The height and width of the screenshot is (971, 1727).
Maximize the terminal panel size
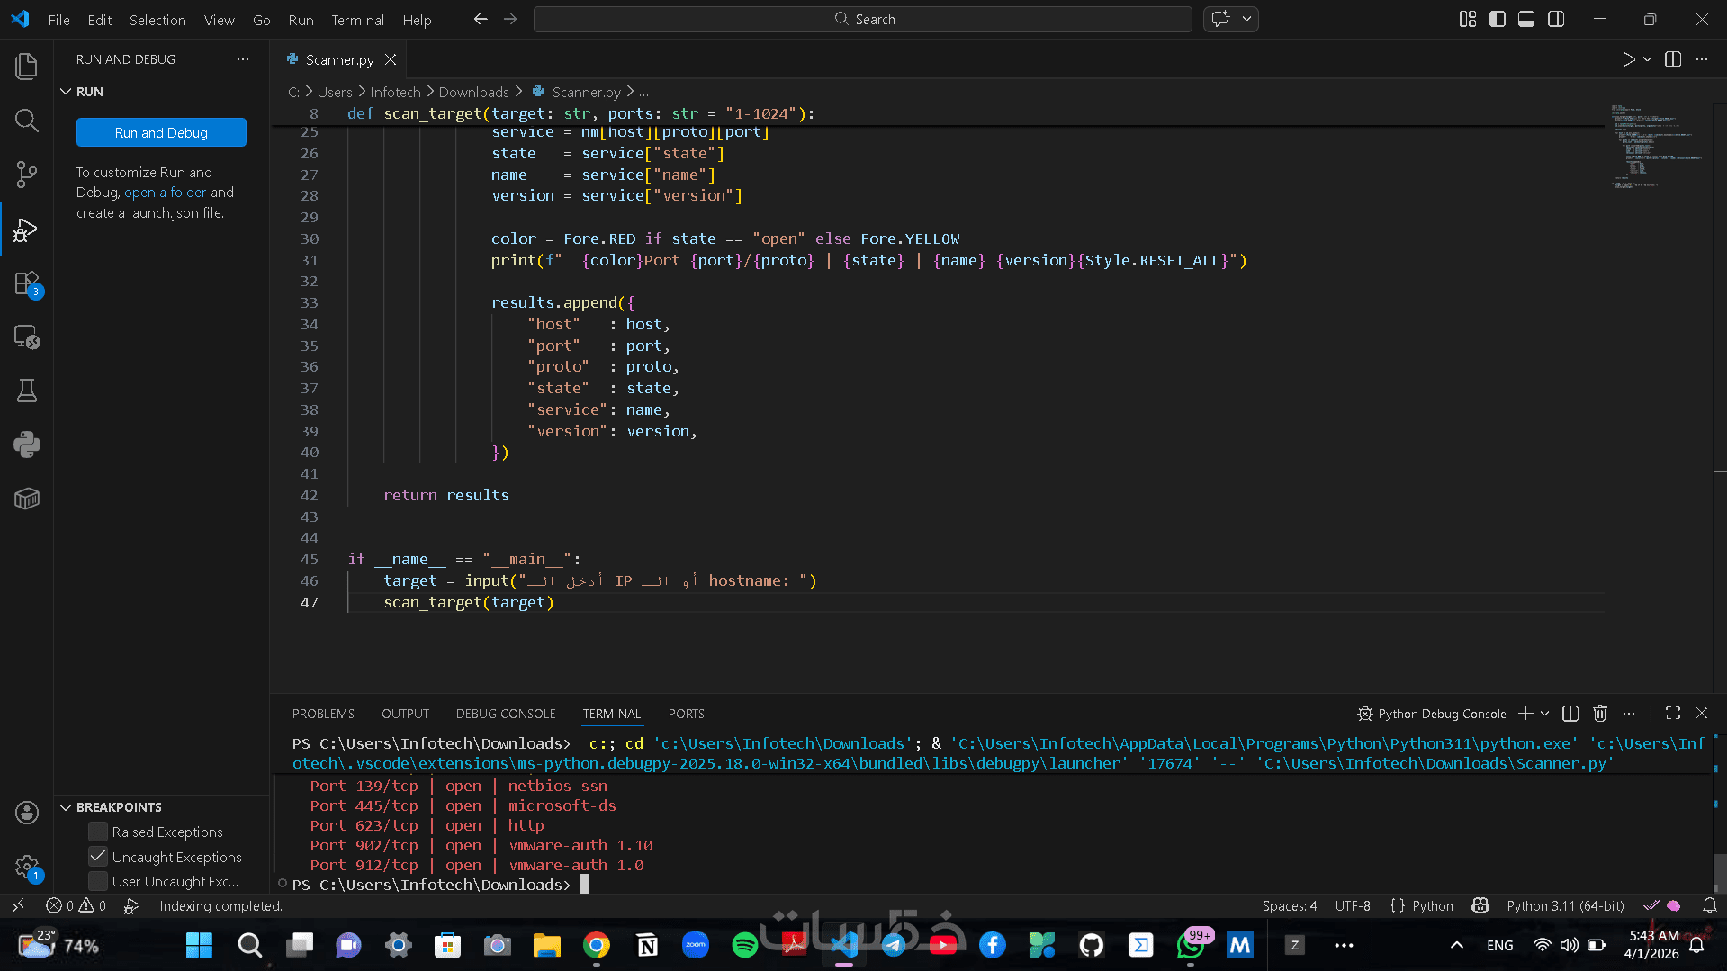pos(1672,713)
